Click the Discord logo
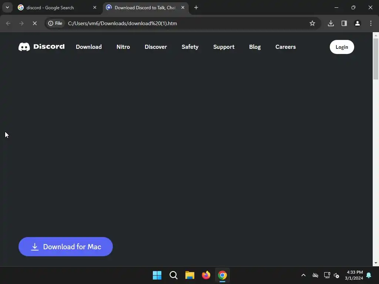The image size is (379, 284). (41, 47)
